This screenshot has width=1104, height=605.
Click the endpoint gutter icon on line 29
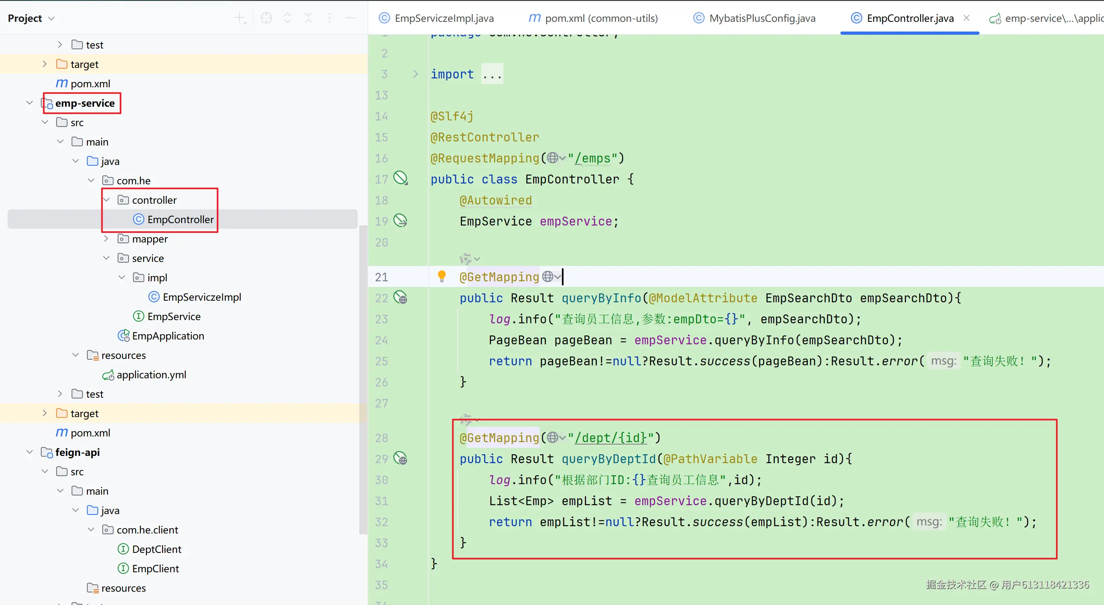point(400,458)
